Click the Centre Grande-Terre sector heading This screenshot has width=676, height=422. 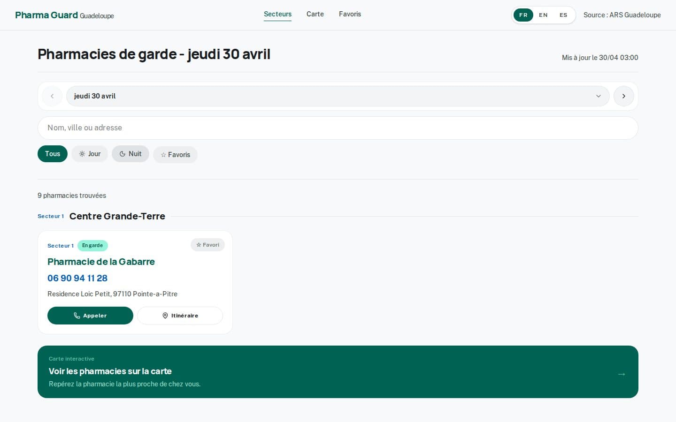(117, 216)
